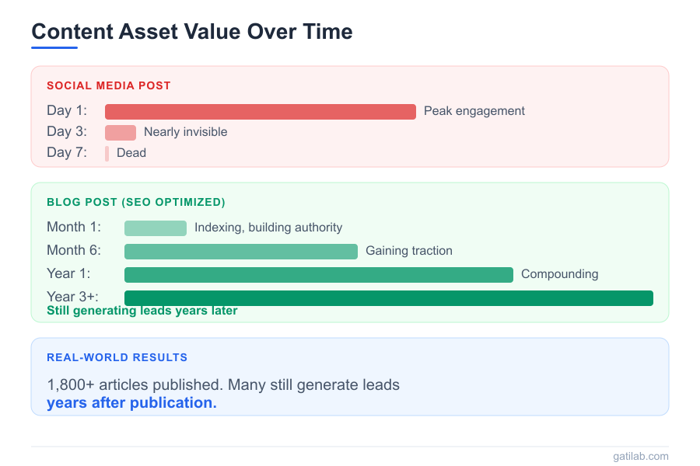Select the "REAL-WORLD RESULTS" heading

[x=117, y=358]
